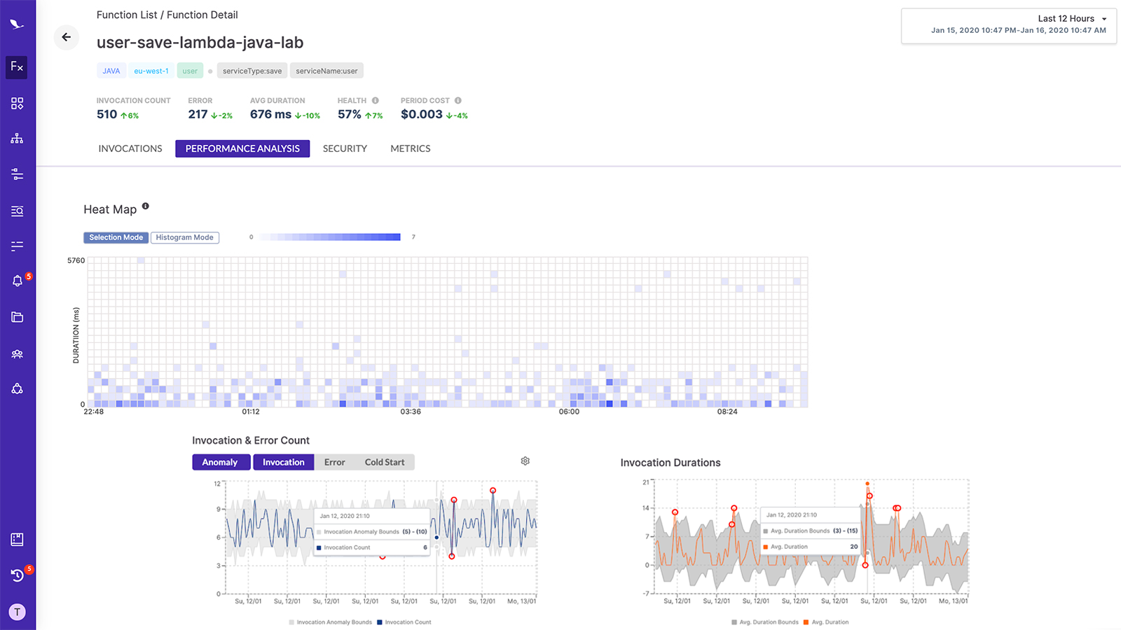
Task: Switch heat map to Histogram Mode
Action: coord(185,238)
